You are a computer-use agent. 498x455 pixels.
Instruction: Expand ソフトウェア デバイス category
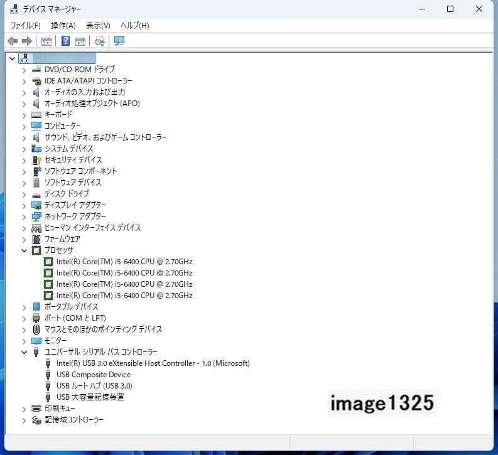pyautogui.click(x=24, y=183)
